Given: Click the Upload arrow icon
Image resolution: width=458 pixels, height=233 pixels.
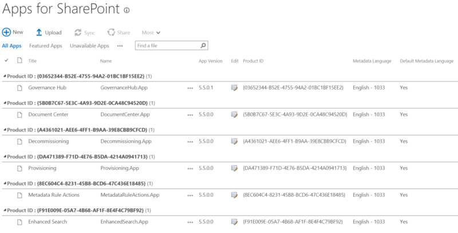Looking at the screenshot, I should click(x=39, y=33).
